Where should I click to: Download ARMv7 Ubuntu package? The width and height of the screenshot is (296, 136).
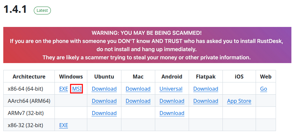(104, 113)
